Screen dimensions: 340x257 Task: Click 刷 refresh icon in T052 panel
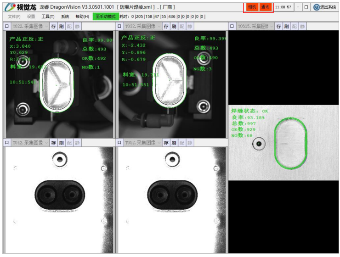[x=174, y=143]
